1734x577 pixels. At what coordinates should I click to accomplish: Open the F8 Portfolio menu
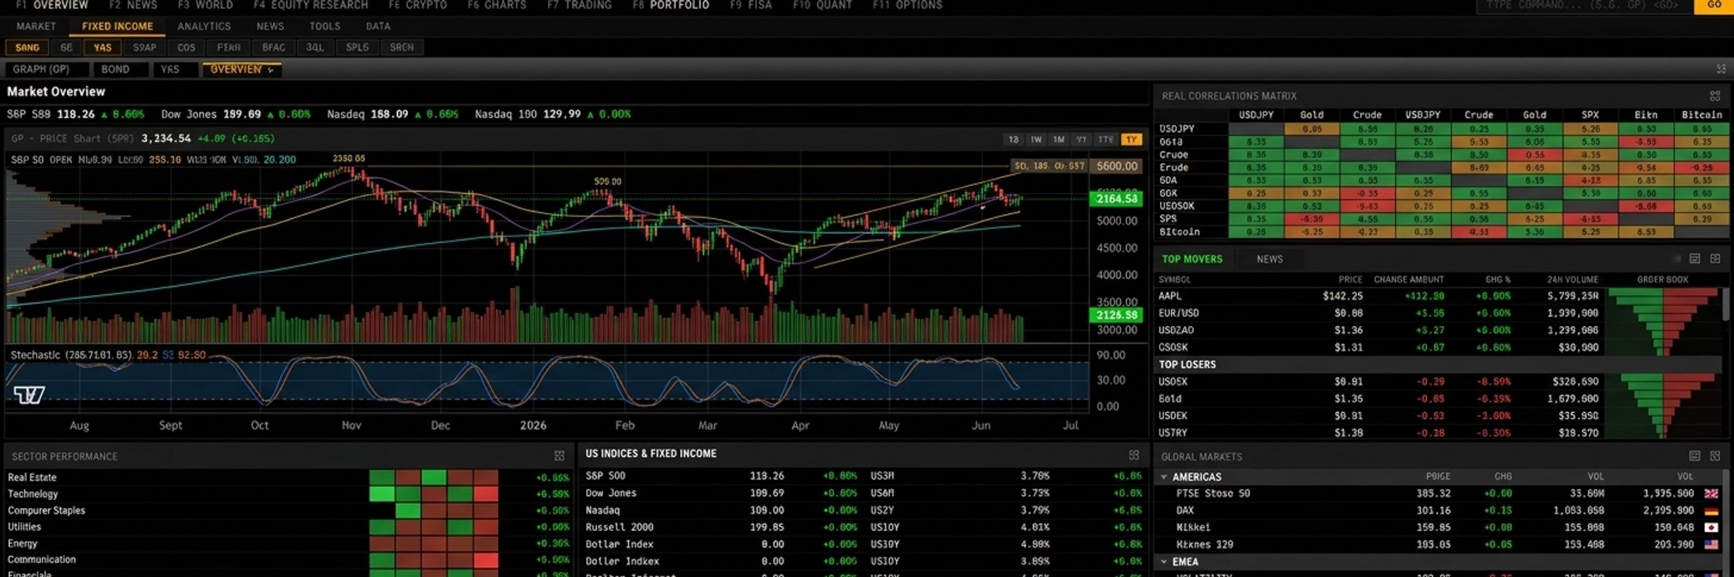point(671,5)
